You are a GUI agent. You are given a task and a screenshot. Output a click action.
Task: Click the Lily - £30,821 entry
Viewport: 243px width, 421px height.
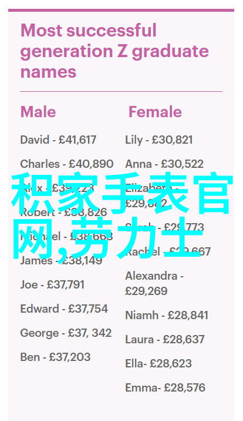coord(159,140)
